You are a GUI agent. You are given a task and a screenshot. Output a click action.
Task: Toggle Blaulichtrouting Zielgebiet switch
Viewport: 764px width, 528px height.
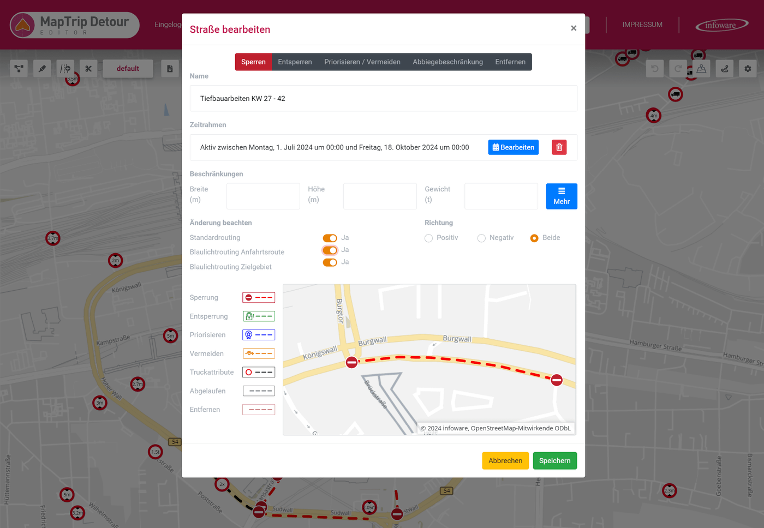click(330, 262)
